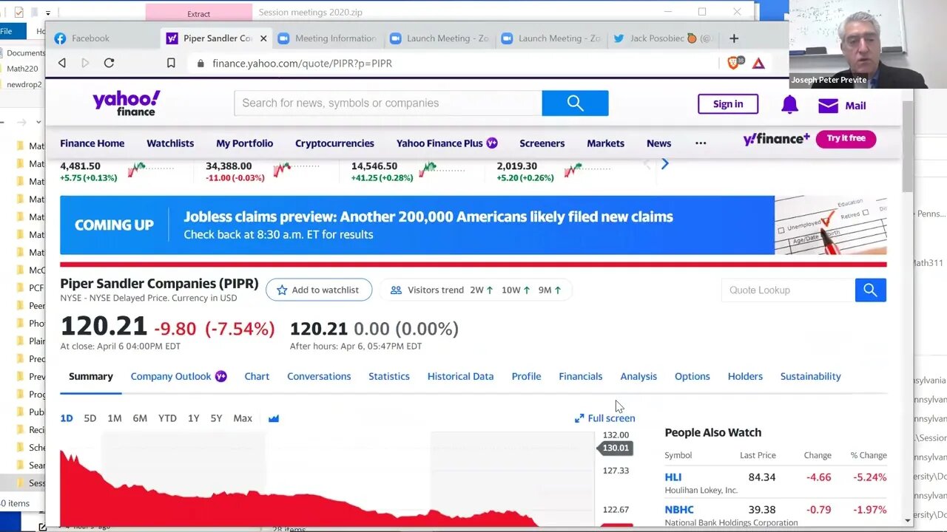Image resolution: width=947 pixels, height=532 pixels.
Task: Open HLI ticker link
Action: tap(673, 477)
